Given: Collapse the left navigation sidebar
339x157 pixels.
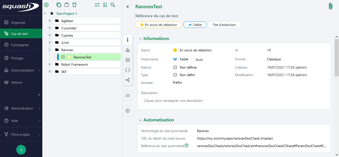Looking at the screenshot, I should click(x=39, y=95).
